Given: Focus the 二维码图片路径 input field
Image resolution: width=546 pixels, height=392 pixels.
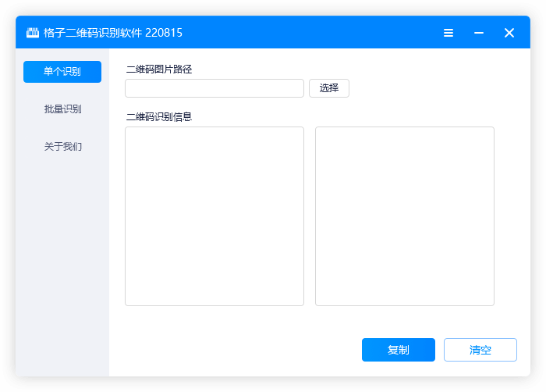Looking at the screenshot, I should tap(214, 88).
